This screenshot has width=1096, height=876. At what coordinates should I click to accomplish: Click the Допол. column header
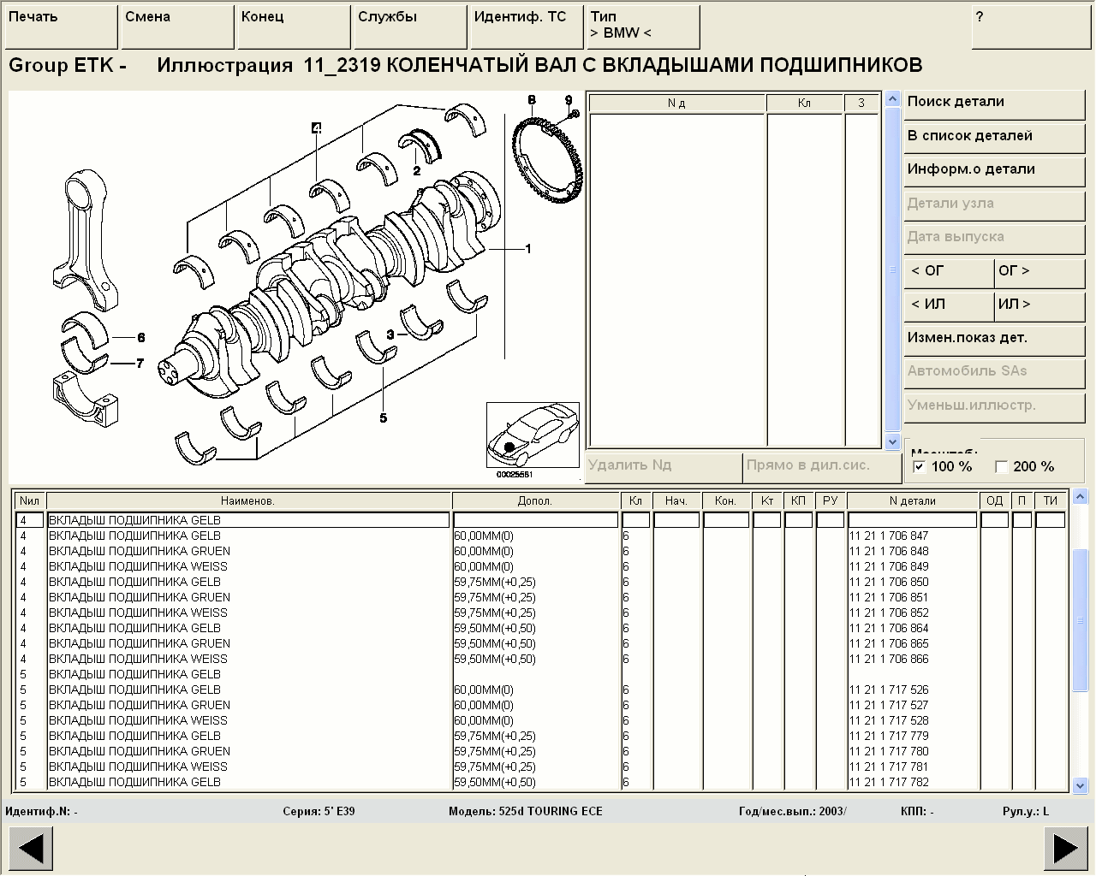pyautogui.click(x=535, y=500)
